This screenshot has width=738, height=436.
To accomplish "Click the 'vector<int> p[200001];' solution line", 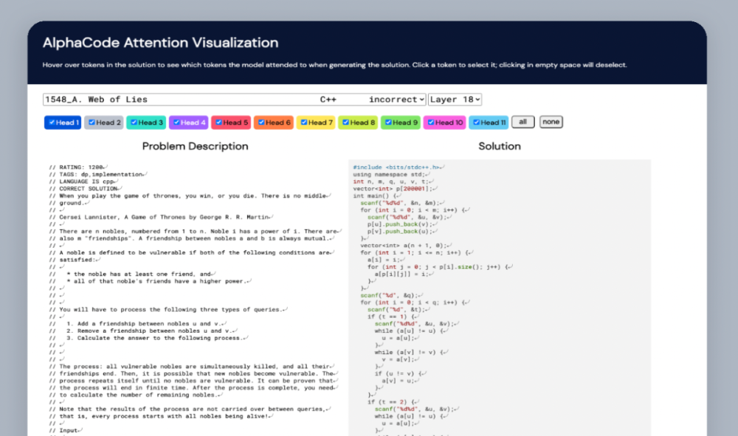I will tap(390, 189).
